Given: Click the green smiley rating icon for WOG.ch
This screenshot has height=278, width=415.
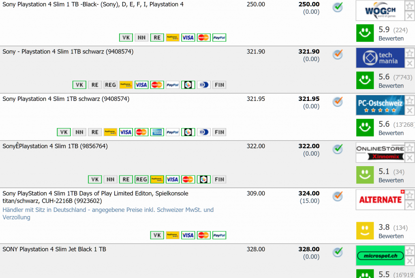Looking at the screenshot, I should tap(365, 33).
